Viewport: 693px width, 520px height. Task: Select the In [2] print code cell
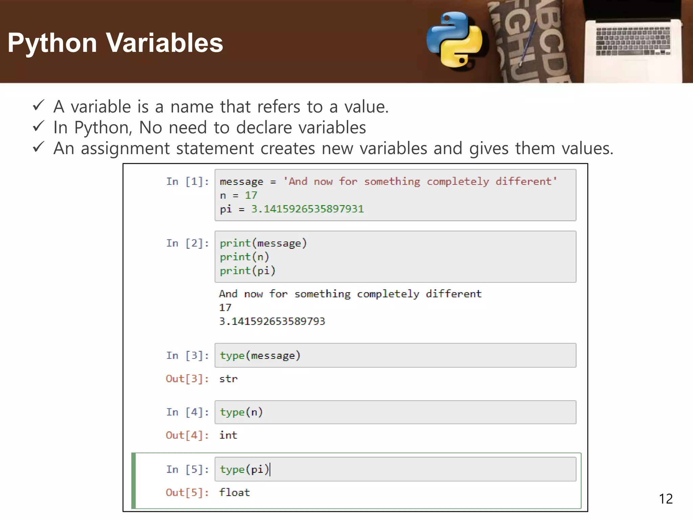395,257
